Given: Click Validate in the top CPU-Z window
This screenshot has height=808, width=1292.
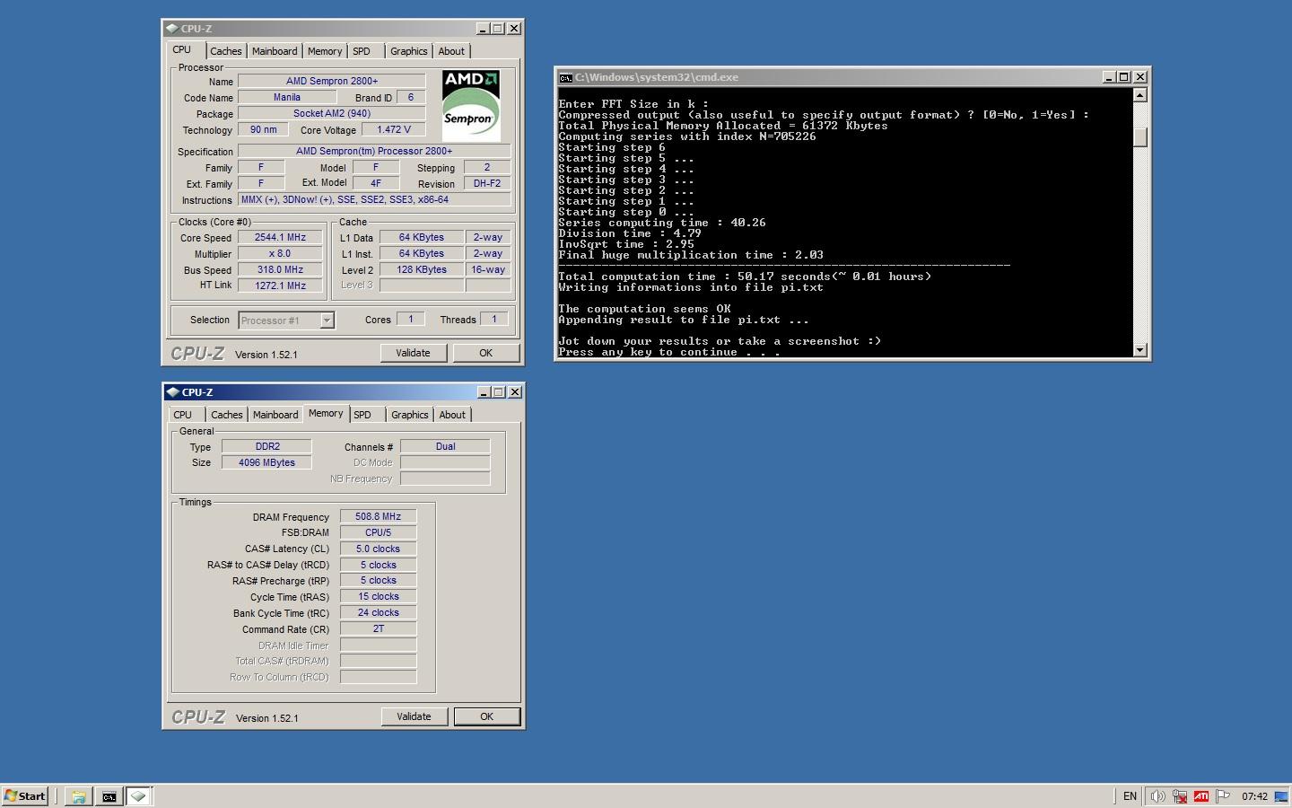Looking at the screenshot, I should click(413, 353).
